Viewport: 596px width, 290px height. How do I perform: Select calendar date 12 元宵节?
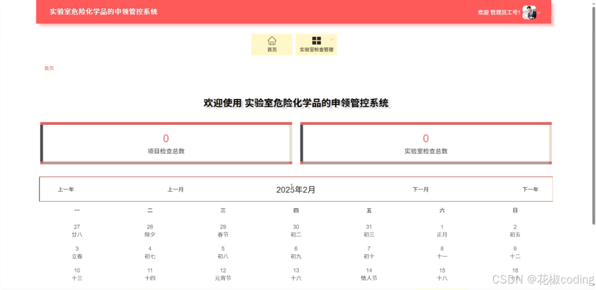pos(223,274)
